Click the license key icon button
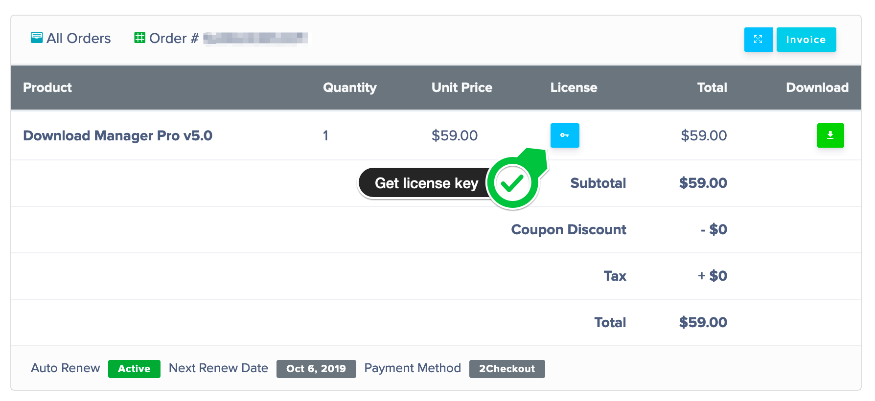 (565, 135)
